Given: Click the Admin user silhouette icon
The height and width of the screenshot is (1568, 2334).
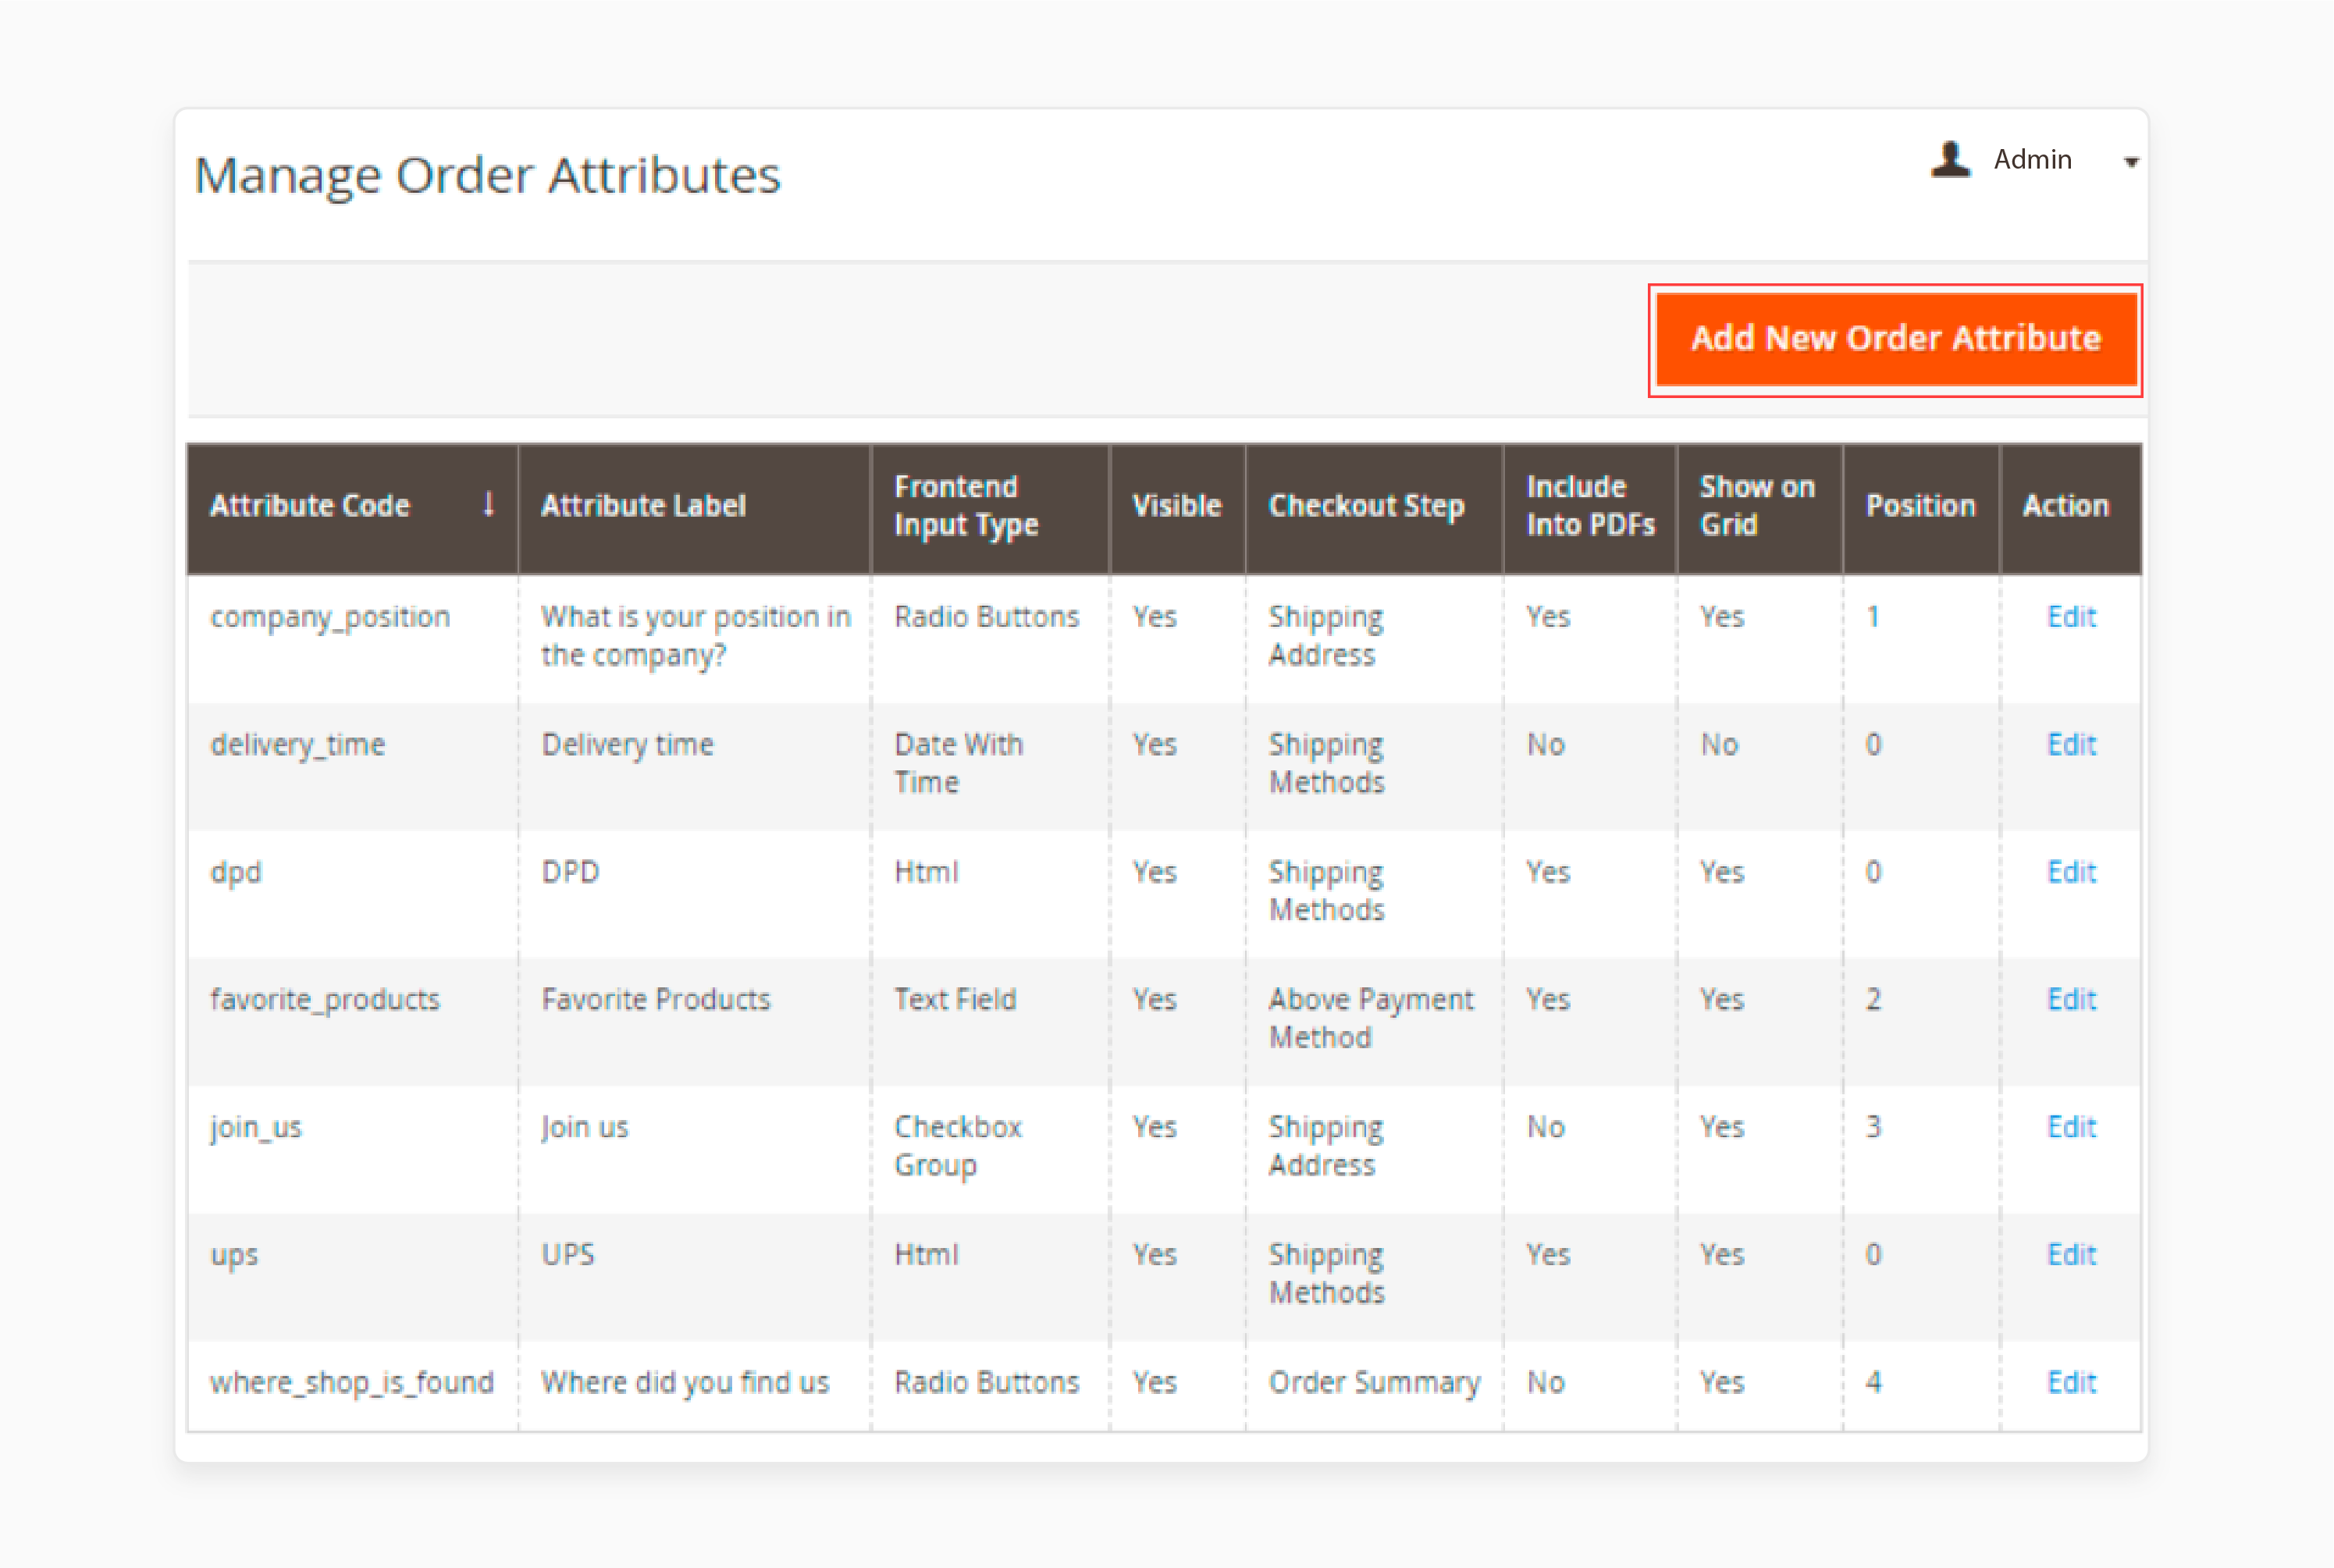Looking at the screenshot, I should coord(1949,160).
